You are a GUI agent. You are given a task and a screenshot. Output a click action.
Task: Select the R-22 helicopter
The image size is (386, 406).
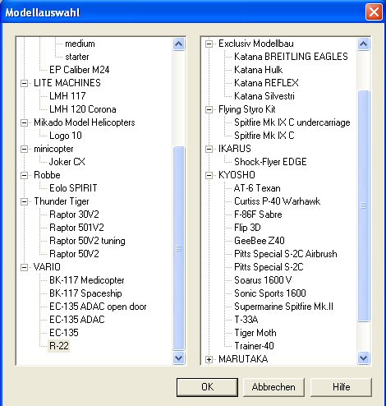(x=59, y=346)
